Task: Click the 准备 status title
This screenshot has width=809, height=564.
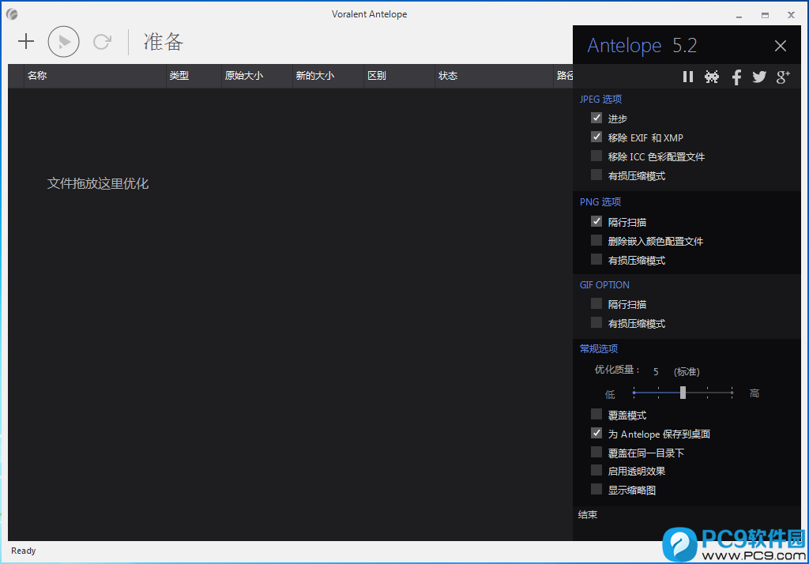Action: [163, 42]
